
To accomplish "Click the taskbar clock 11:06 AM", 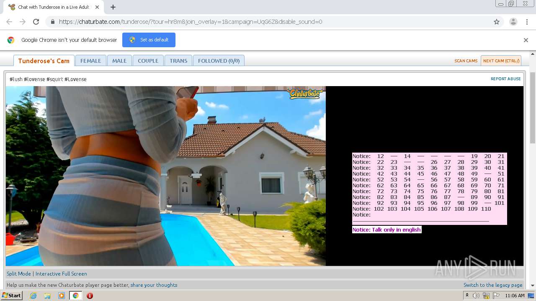I will [x=515, y=296].
